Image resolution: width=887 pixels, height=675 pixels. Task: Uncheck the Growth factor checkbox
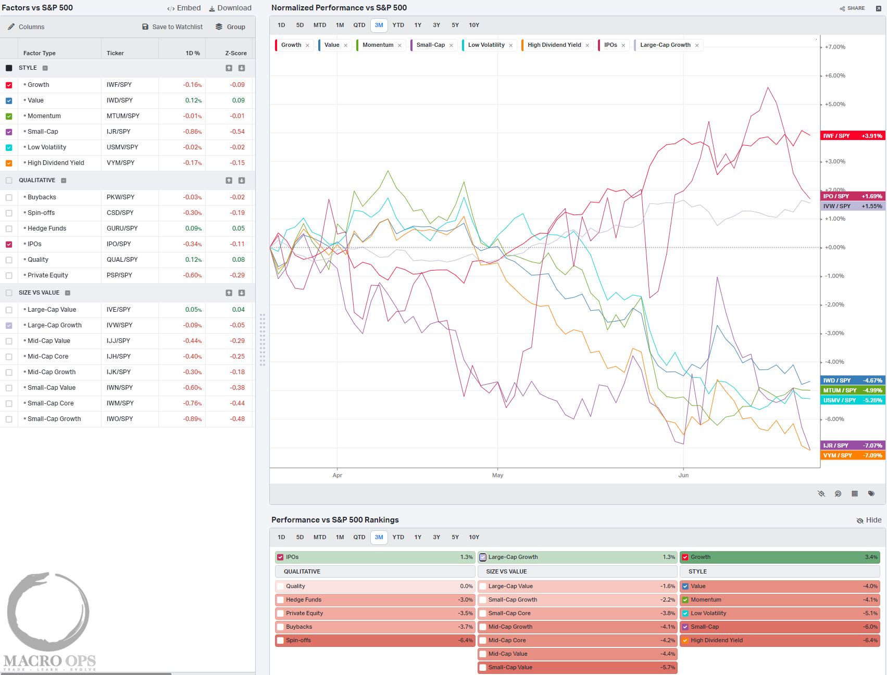9,85
